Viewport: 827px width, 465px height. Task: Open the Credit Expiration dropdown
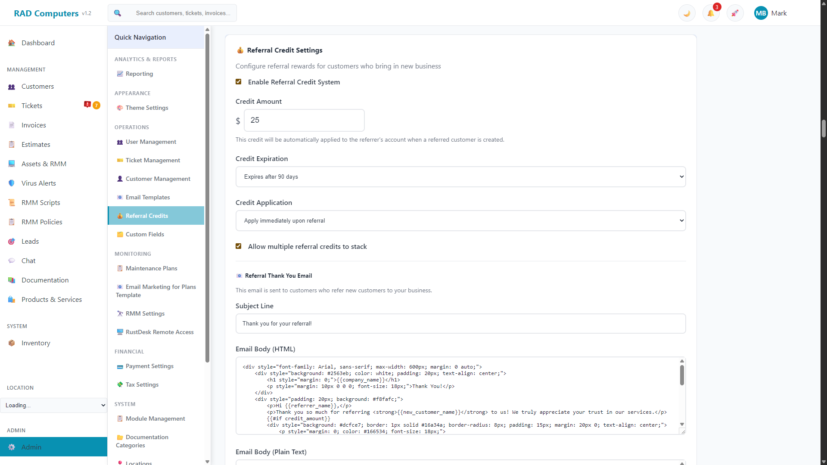(460, 177)
